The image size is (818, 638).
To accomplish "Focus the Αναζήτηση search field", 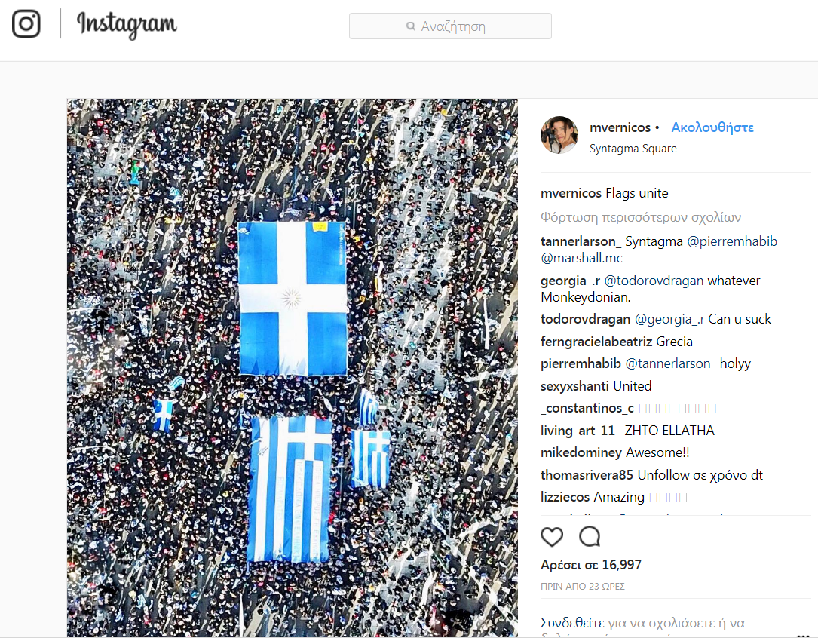I will pos(450,26).
